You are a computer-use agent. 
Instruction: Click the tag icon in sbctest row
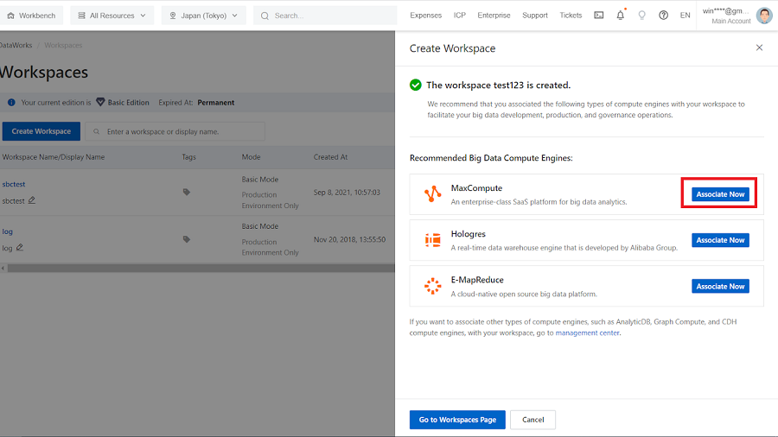click(187, 192)
